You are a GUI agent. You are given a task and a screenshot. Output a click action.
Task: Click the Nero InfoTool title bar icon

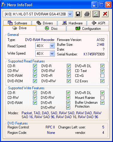coord(4,5)
